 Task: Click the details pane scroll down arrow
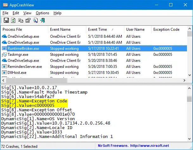(189, 139)
